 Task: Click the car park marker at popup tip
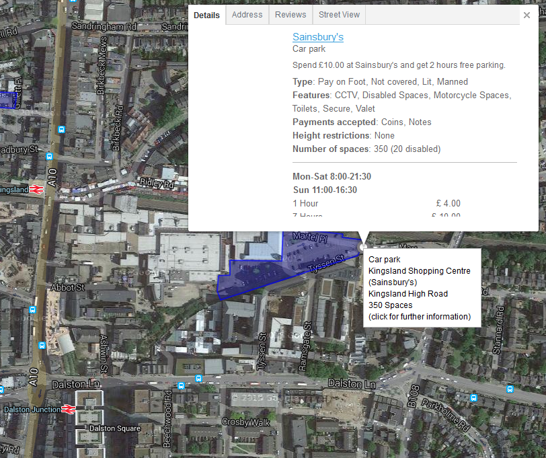(362, 247)
